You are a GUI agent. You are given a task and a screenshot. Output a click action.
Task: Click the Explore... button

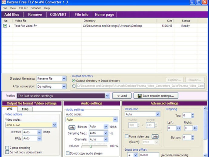(x=174, y=80)
